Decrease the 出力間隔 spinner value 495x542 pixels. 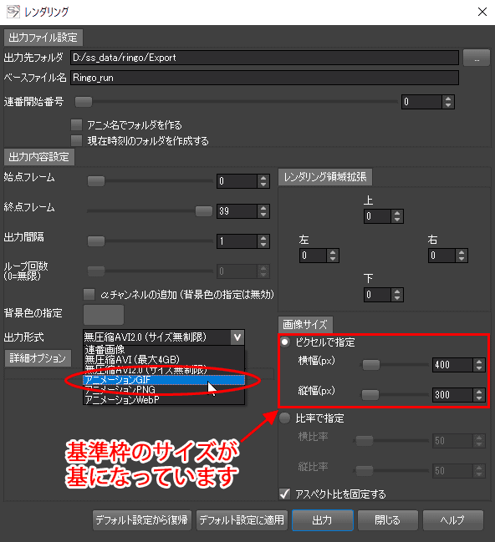(263, 245)
